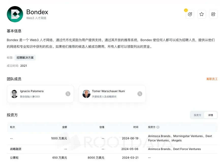Image resolution: width=220 pixels, height=167 pixels.
Task: Click Tomer Warschauer Nuni's avatar photo
Action: point(86,94)
